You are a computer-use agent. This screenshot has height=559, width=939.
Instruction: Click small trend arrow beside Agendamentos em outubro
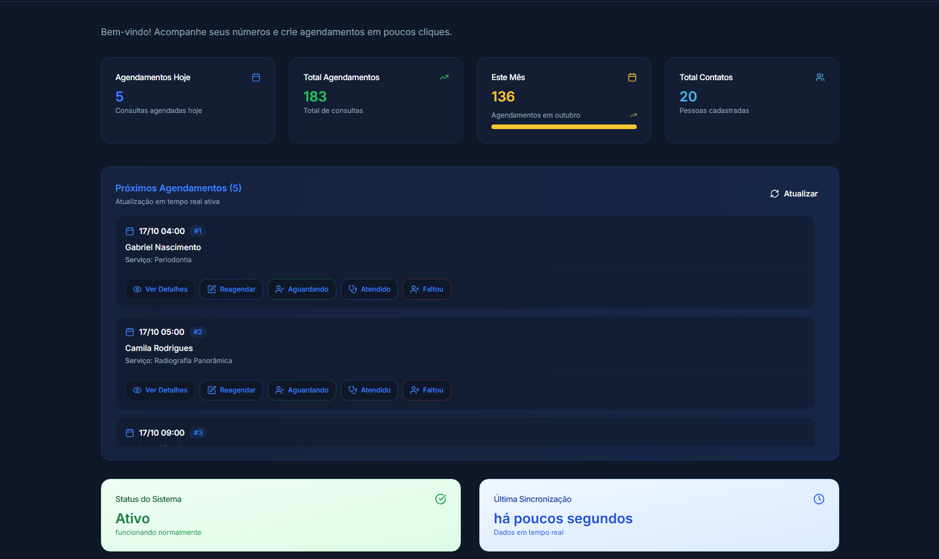pyautogui.click(x=633, y=115)
